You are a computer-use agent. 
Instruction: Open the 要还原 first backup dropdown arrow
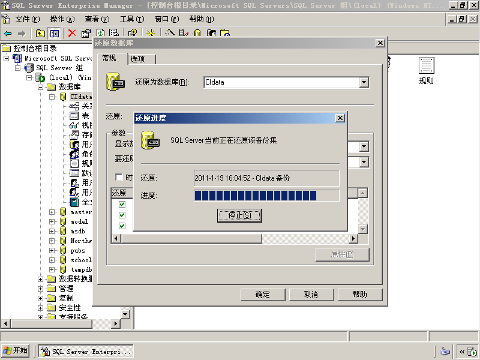(364, 162)
